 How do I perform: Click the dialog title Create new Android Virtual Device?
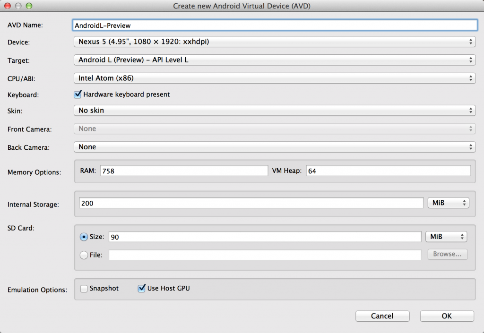click(x=242, y=6)
